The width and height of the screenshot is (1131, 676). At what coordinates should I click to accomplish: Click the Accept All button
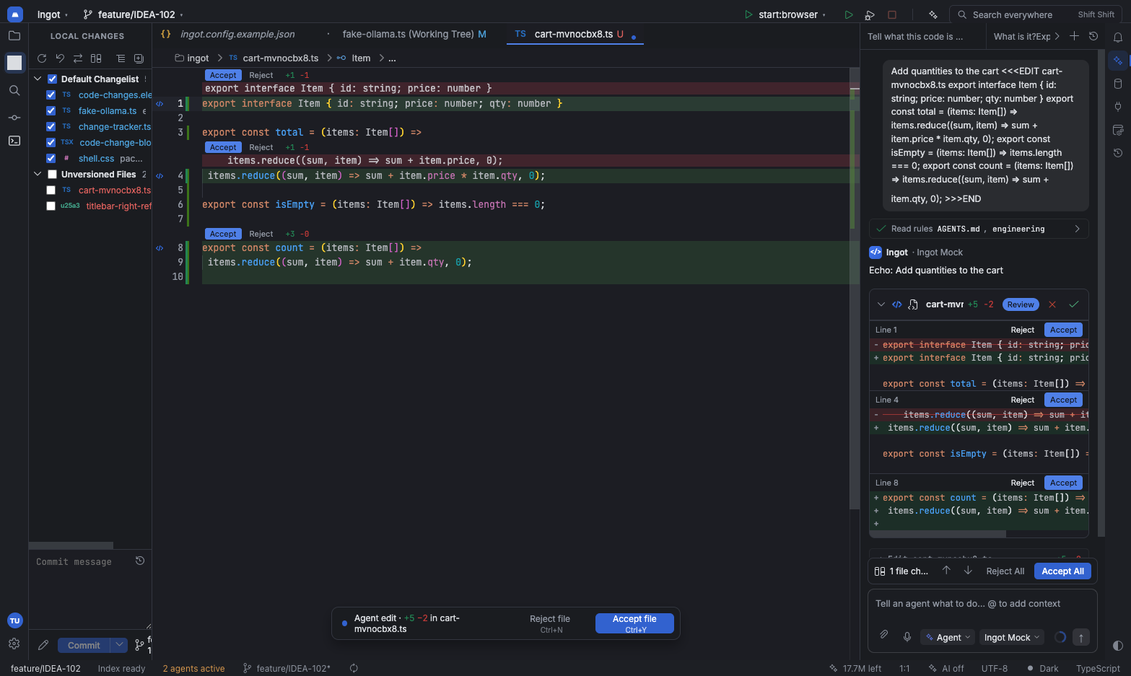[x=1062, y=571]
